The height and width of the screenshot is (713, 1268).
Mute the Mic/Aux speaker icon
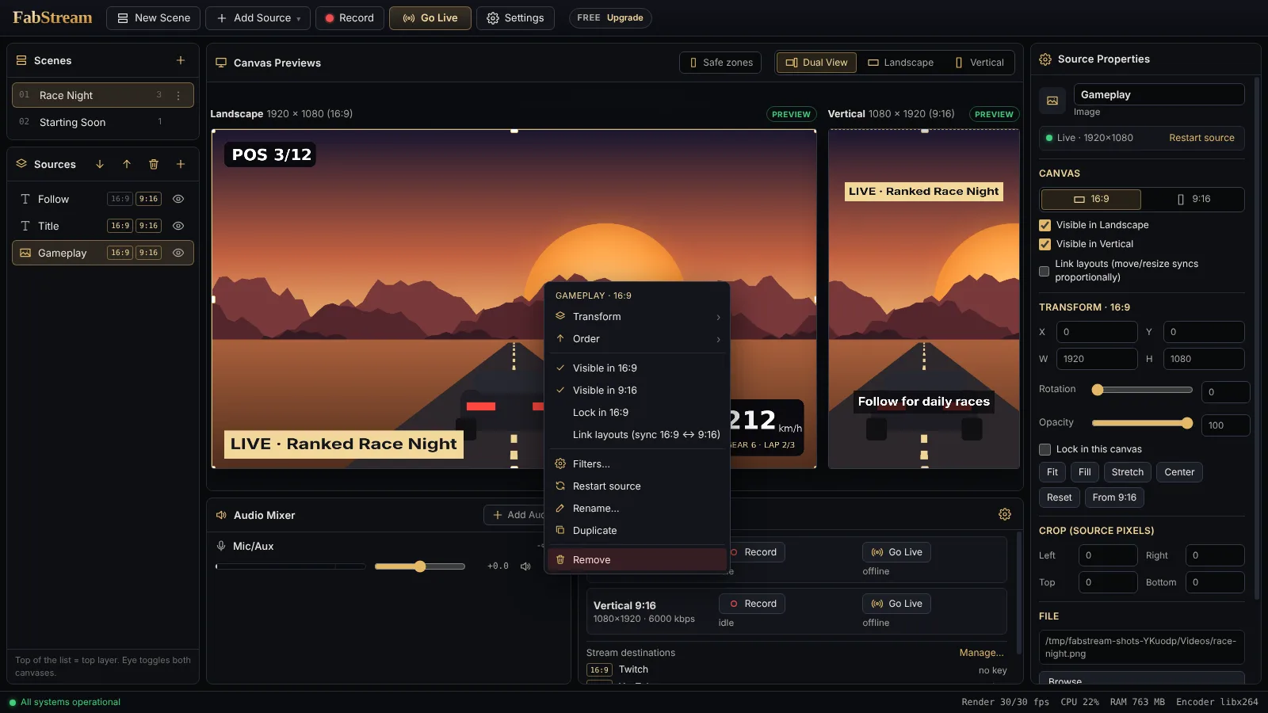[x=525, y=566]
